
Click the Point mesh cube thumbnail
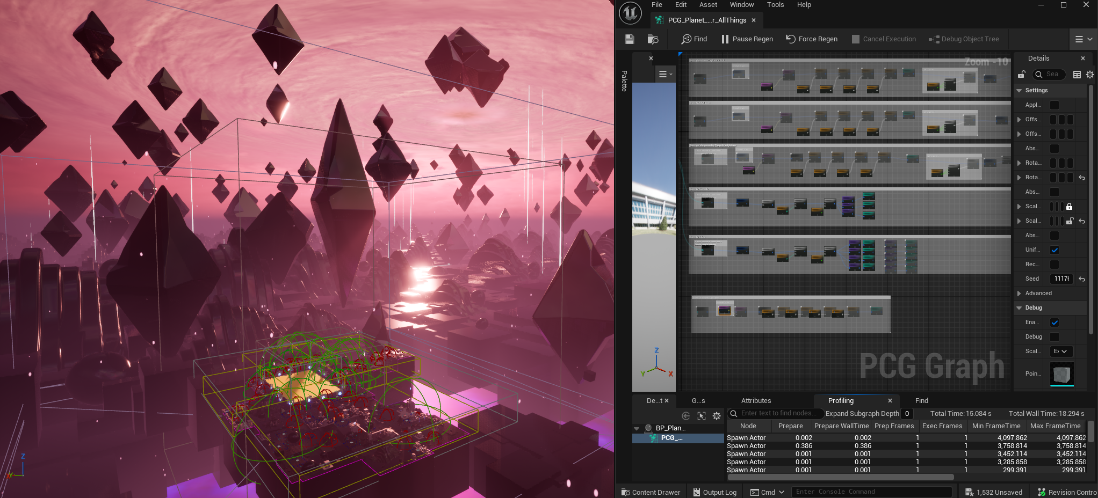coord(1062,374)
